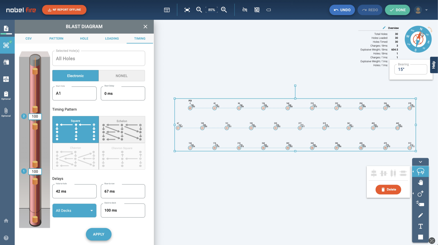
Task: Open the blast diagram sidebar icon
Action: coord(6,45)
